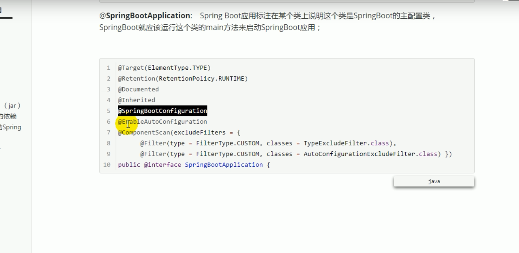Click @Documented on code line 3
Screen dimensions: 519x253
tap(138, 89)
